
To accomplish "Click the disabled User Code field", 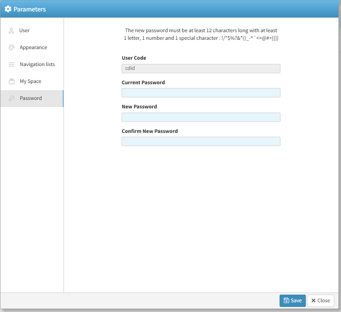I will (201, 69).
